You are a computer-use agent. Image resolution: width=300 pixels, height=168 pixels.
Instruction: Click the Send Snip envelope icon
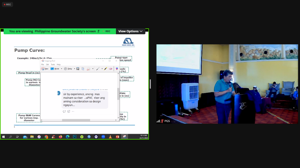pyautogui.click(x=88, y=69)
